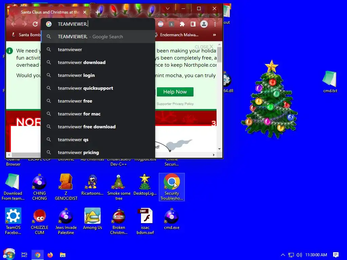Select the cmd.exe desktop icon

pos(172,219)
